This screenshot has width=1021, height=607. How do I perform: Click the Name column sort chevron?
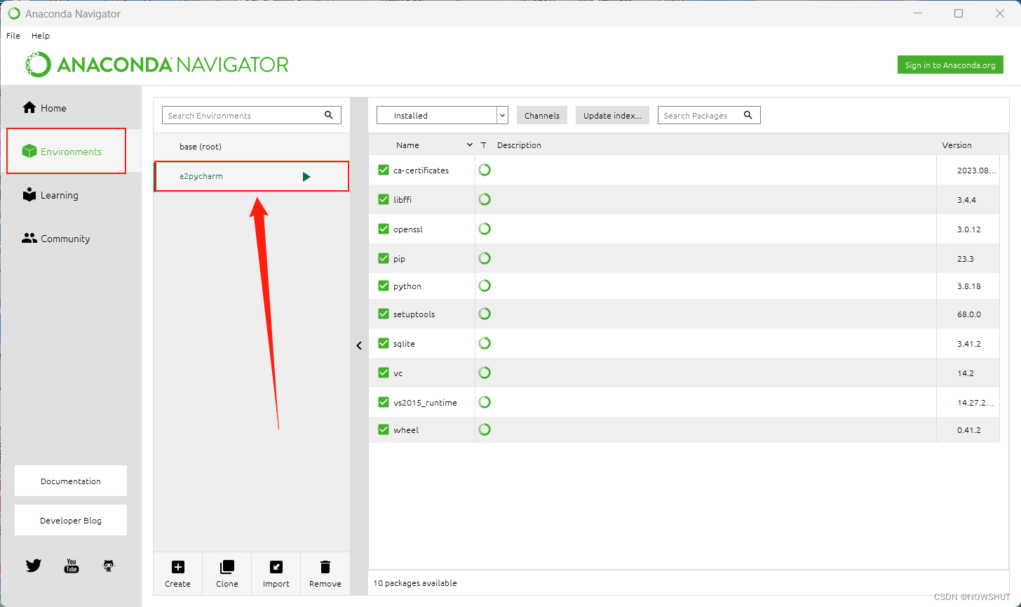470,145
